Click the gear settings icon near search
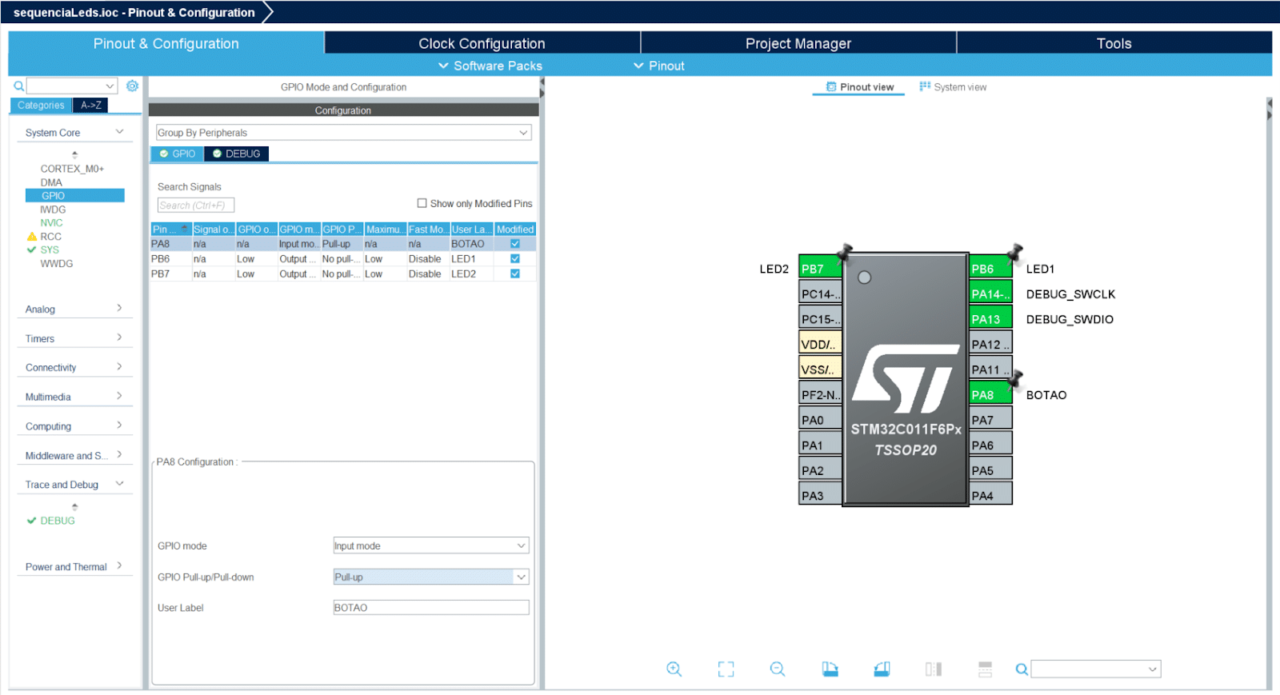The height and width of the screenshot is (695, 1280). [132, 86]
